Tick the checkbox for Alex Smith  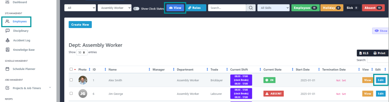[x=71, y=80]
